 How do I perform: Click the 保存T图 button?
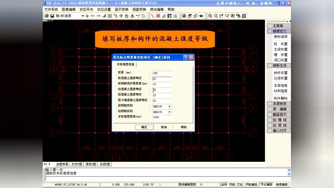[91, 164]
